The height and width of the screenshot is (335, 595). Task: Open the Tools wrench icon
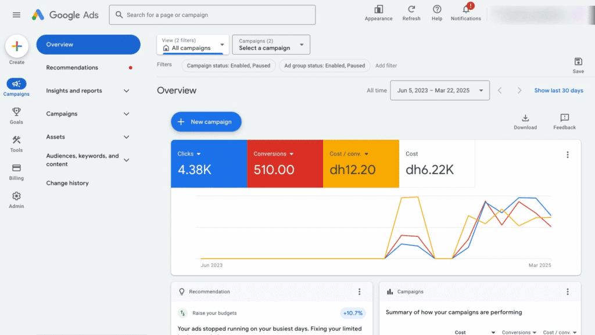click(x=16, y=140)
